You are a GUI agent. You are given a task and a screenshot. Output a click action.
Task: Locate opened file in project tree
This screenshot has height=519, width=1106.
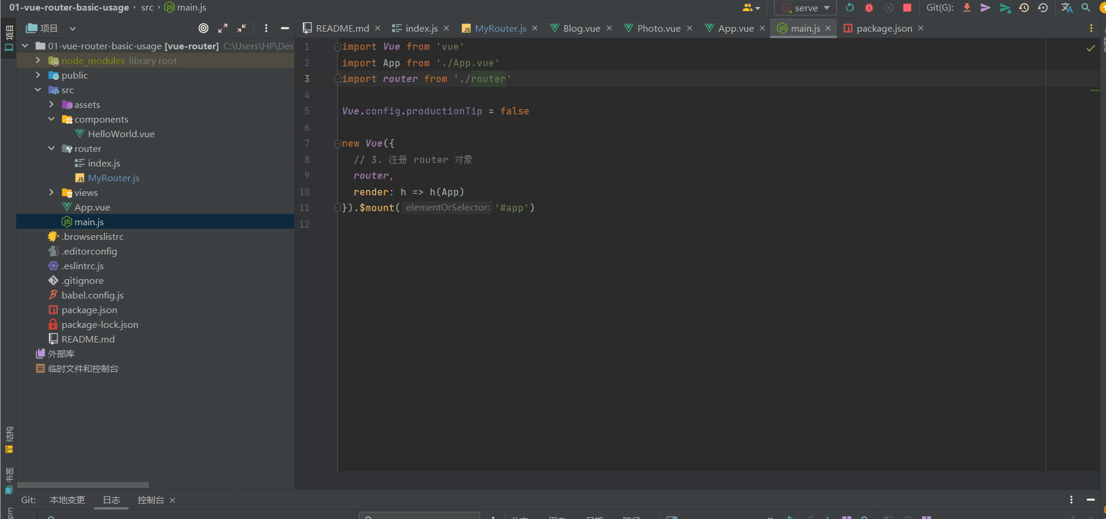[203, 28]
